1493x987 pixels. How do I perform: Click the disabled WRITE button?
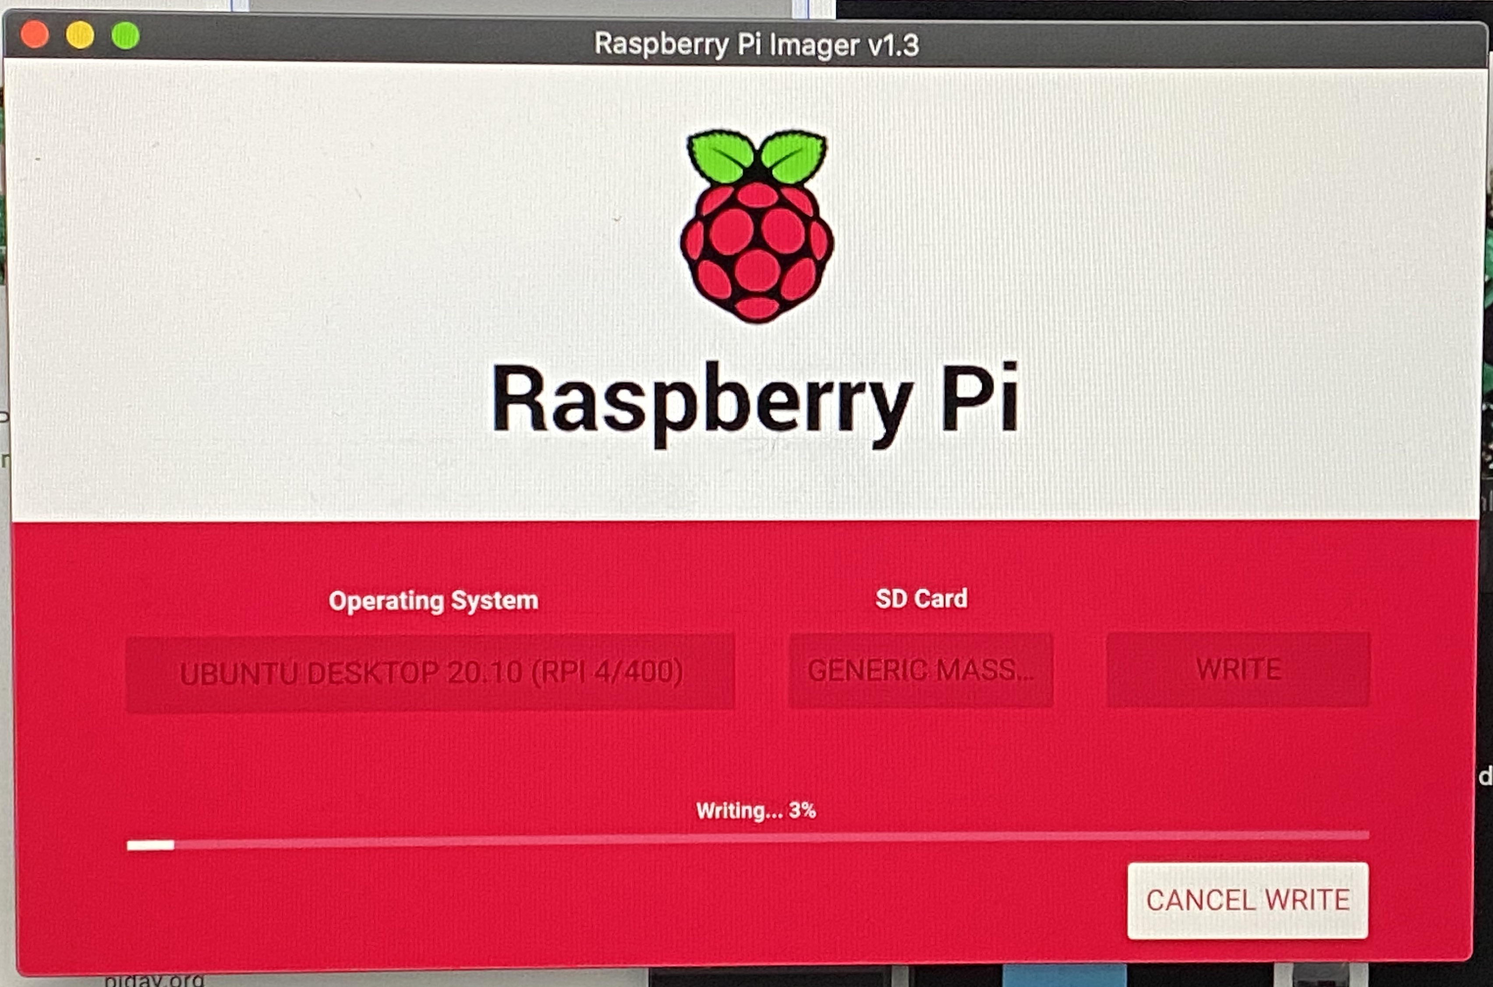click(1238, 669)
